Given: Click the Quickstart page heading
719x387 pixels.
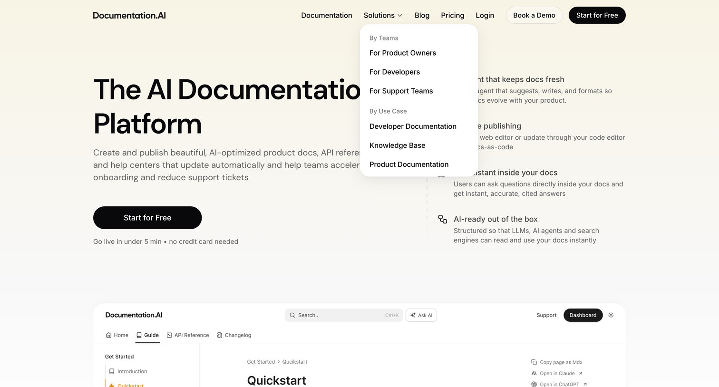Looking at the screenshot, I should (x=277, y=380).
